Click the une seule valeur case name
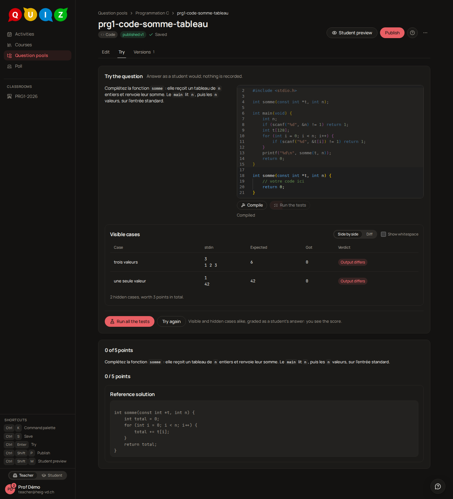This screenshot has height=499, width=453. (130, 281)
